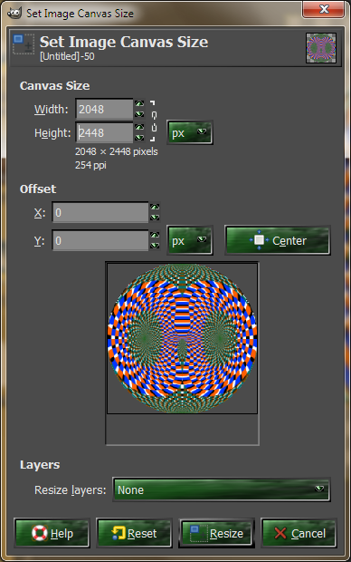The image size is (351, 562).
Task: Open the Resize layers dropdown
Action: tap(221, 489)
